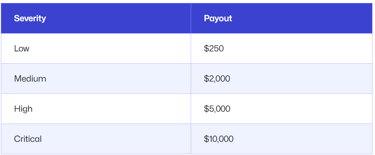The height and width of the screenshot is (155, 375).
Task: Select the Critical severity cell
Action: coord(96,139)
